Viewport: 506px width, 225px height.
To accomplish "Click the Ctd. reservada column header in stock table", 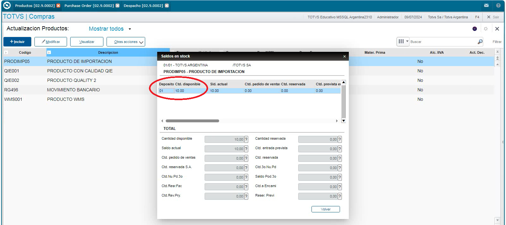I will coord(293,84).
